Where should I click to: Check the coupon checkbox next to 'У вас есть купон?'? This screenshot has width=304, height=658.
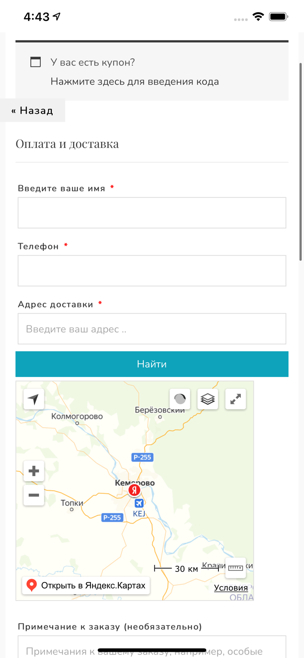click(35, 62)
